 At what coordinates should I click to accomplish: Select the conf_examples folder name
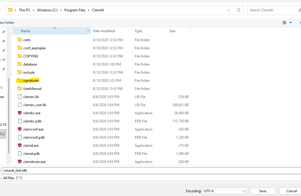coord(35,48)
